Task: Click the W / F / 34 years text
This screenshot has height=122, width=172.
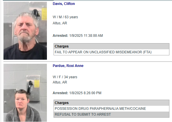Action: click(65, 77)
